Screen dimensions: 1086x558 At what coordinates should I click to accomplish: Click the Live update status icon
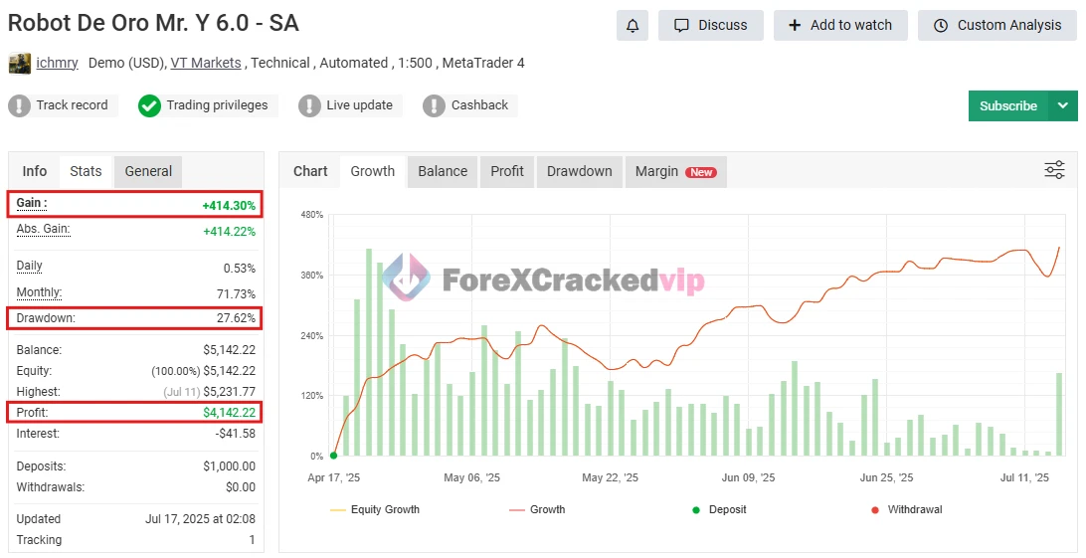[310, 105]
